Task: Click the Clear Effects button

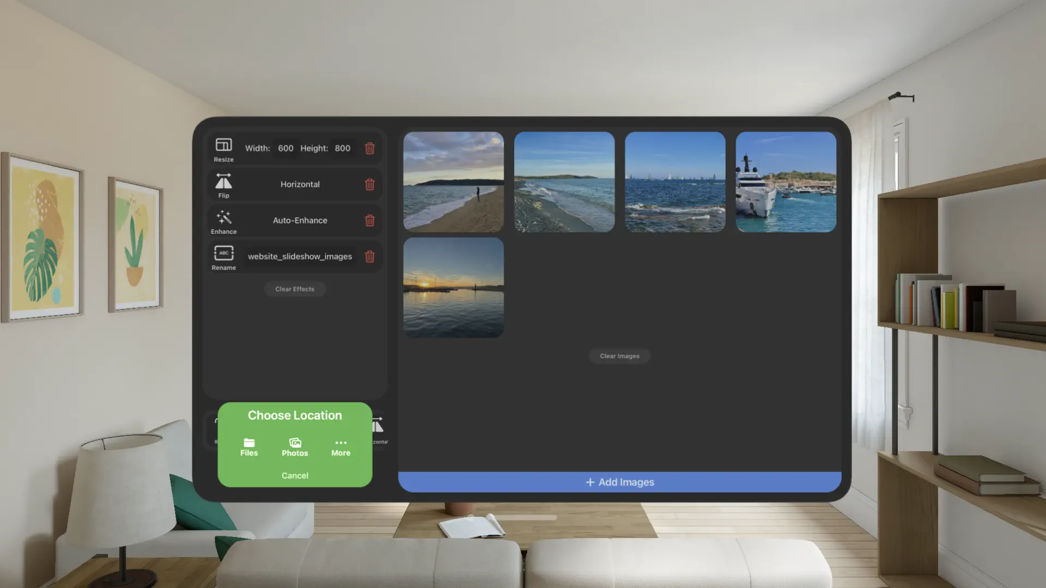Action: [x=295, y=289]
